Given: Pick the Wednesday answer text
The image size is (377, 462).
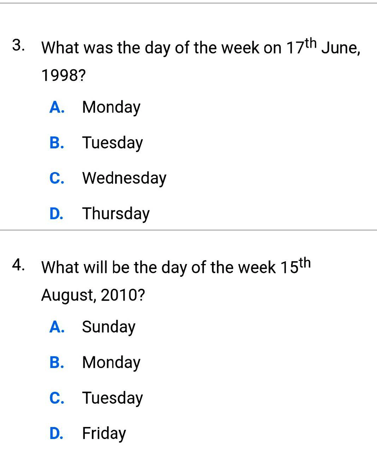Looking at the screenshot, I should [124, 178].
